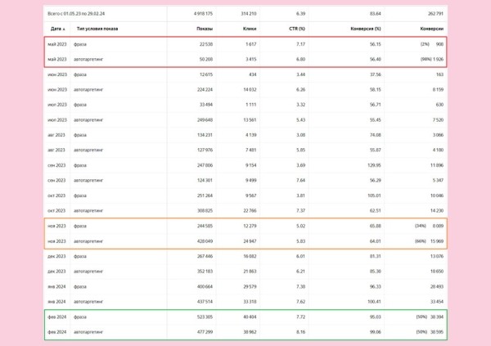Click CTR 8.16 in фев 2024 автотаргетинг row
491x346 pixels.
pos(300,332)
